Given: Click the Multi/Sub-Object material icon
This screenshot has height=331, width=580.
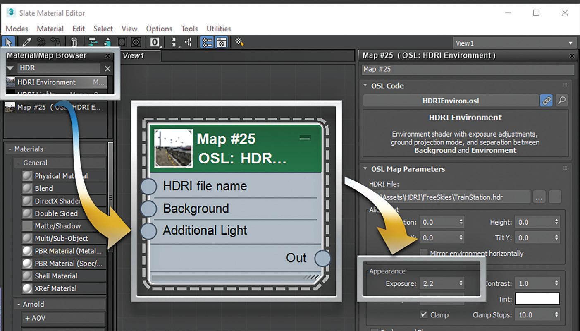Looking at the screenshot, I should point(27,238).
